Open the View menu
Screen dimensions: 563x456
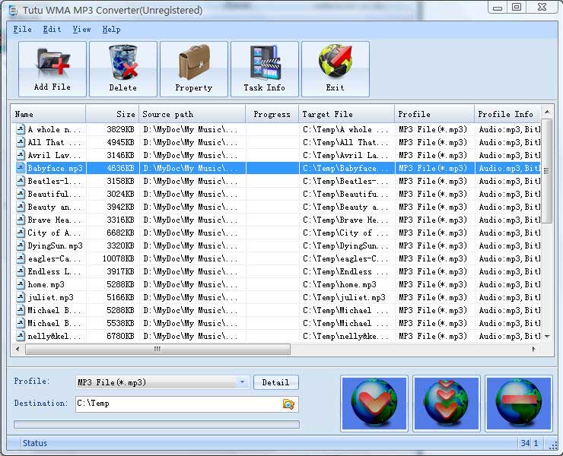[x=82, y=30]
